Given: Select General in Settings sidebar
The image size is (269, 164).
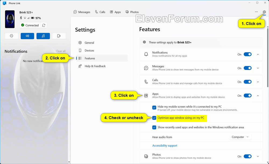Looking at the screenshot, I should click(102, 42).
